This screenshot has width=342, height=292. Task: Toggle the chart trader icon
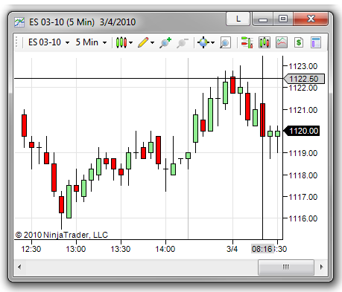[247, 42]
